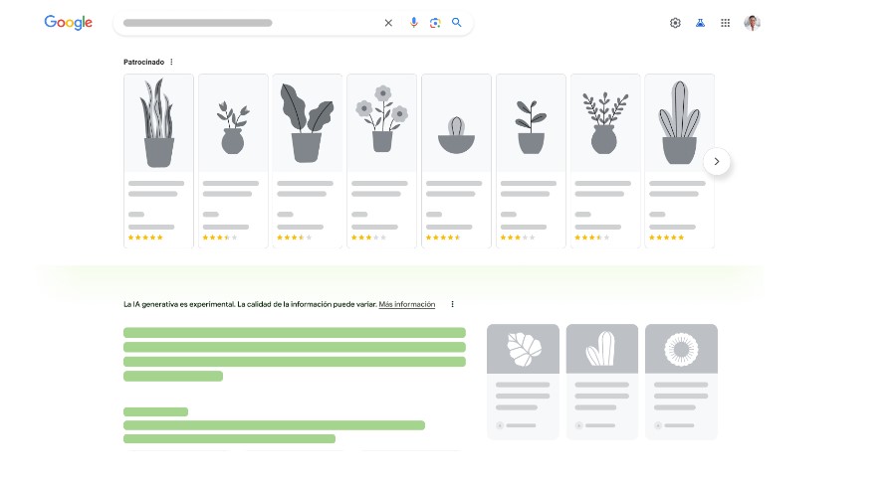Open the account profile picture
Viewport: 894px width, 482px height.
coord(752,23)
